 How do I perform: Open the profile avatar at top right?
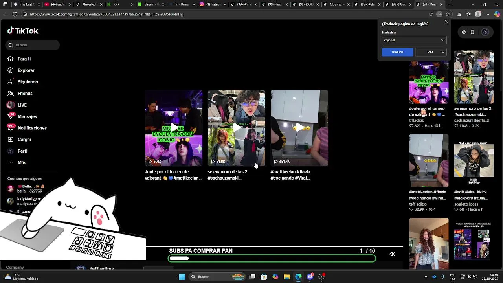coord(485,32)
